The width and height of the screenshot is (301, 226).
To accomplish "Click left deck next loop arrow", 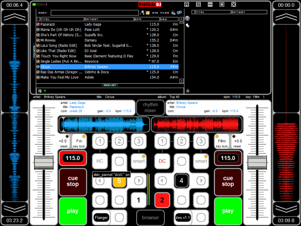I will click(x=138, y=181).
